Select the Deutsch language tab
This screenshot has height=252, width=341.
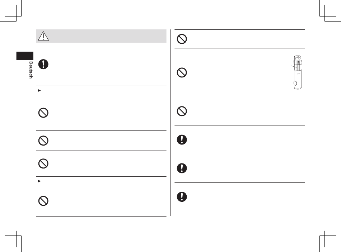click(30, 70)
